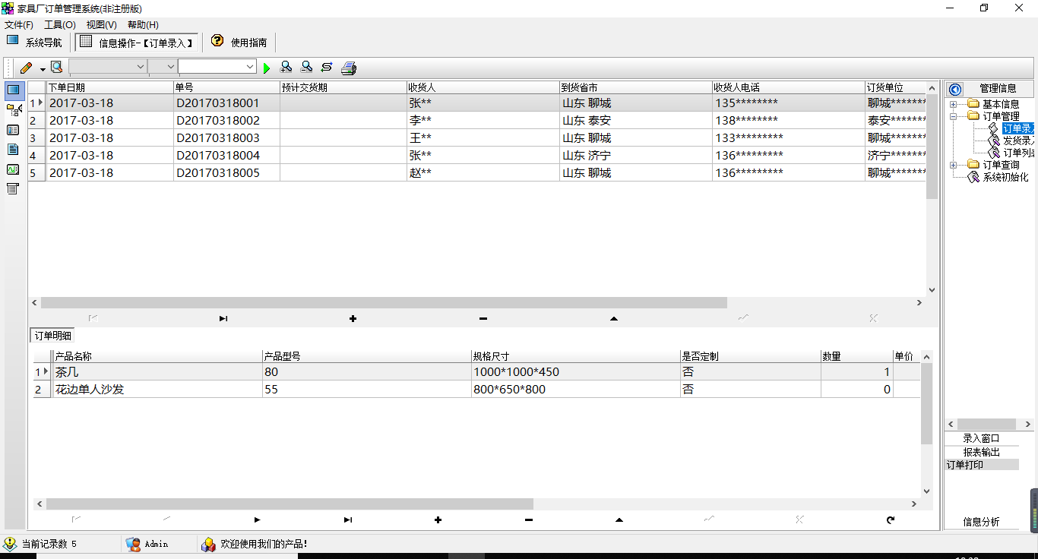1038x559 pixels.
Task: Click the horizontal scrollbar of order detail grid
Action: pyautogui.click(x=290, y=504)
